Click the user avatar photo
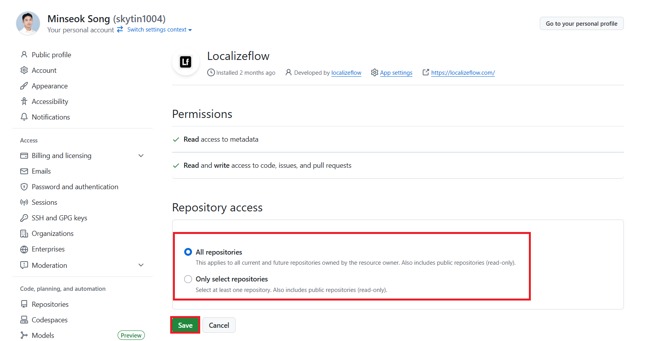Screen dimensions: 657x341 tap(28, 23)
